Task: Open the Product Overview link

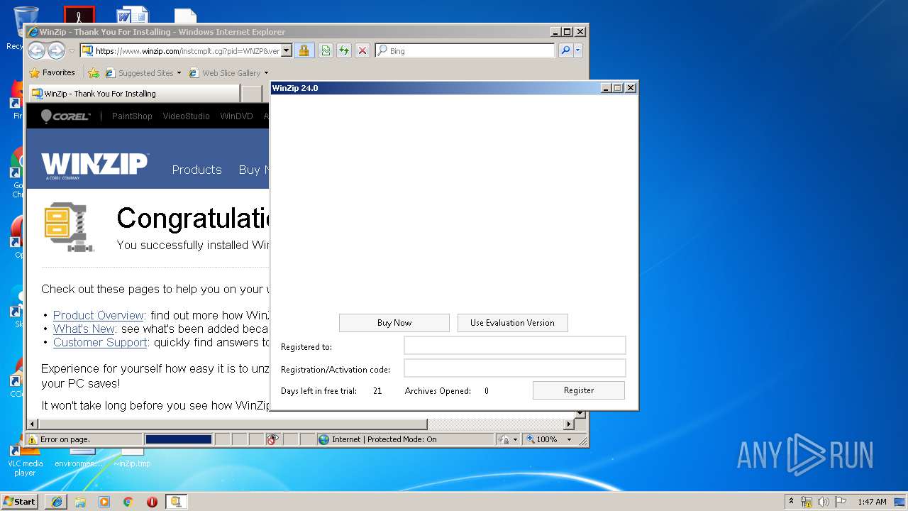Action: 99,315
